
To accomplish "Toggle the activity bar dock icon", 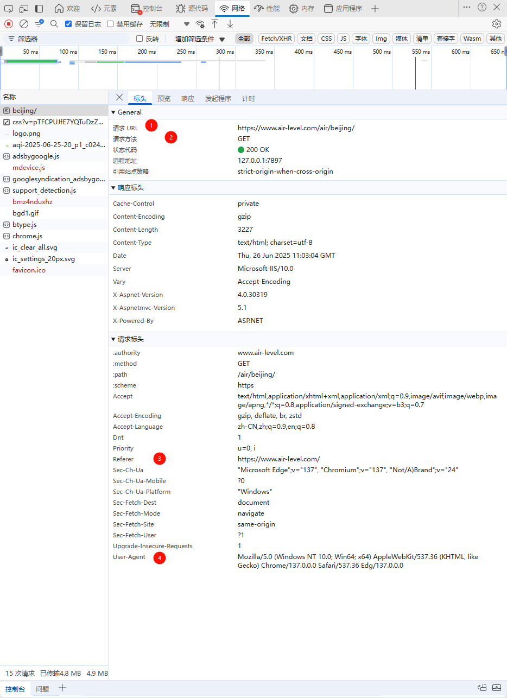I will point(39,9).
